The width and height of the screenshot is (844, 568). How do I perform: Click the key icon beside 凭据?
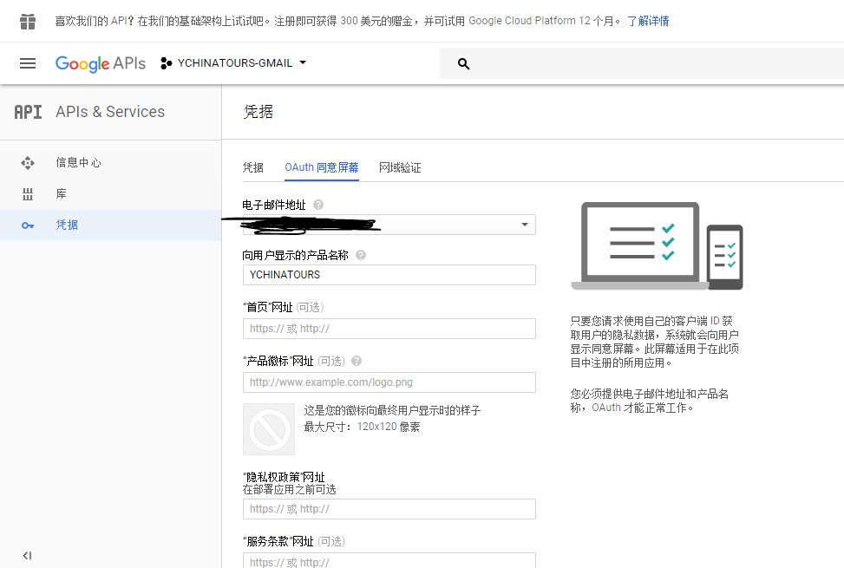pos(28,225)
